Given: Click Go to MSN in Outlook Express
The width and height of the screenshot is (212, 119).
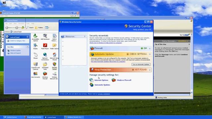Looking at the screenshot, I should [185, 35].
